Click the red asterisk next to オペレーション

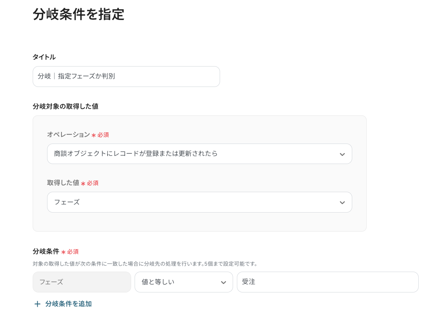[93, 135]
